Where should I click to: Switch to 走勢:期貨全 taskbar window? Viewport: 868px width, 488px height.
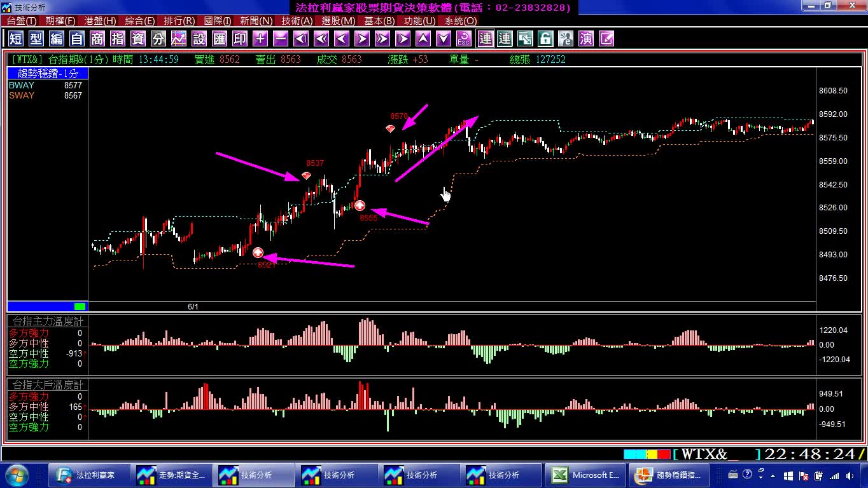[x=171, y=475]
